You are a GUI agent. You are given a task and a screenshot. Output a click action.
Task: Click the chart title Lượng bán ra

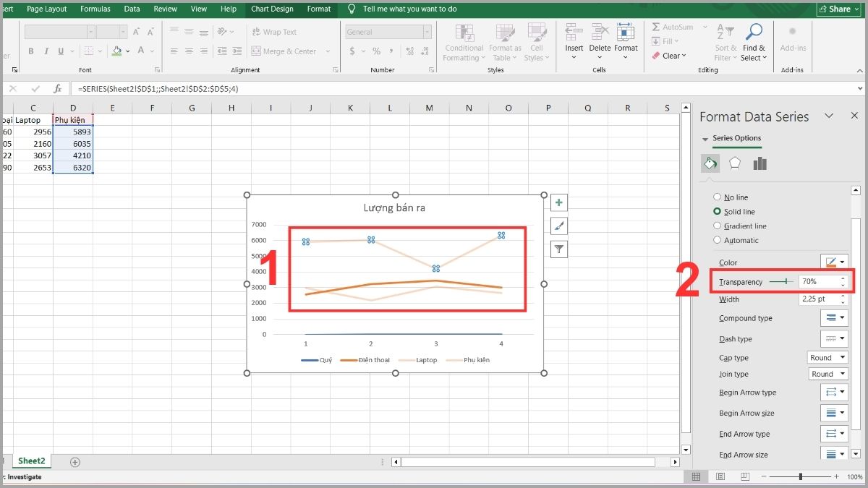pyautogui.click(x=394, y=208)
